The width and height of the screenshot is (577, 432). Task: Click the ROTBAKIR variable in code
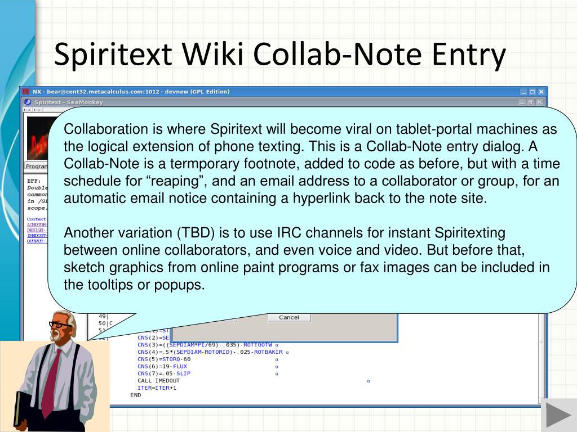(x=268, y=352)
